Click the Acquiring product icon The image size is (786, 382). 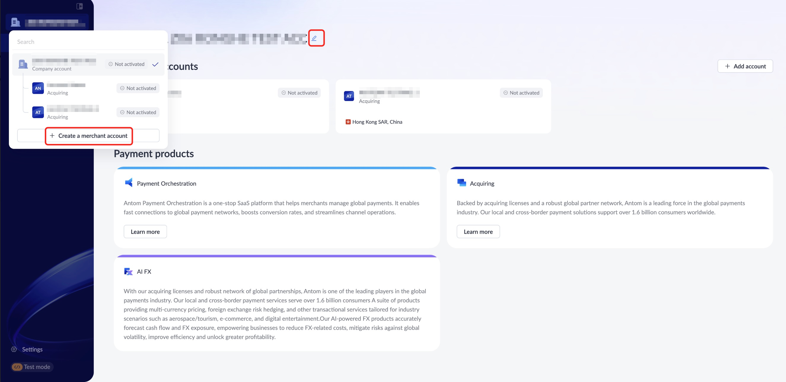click(461, 183)
